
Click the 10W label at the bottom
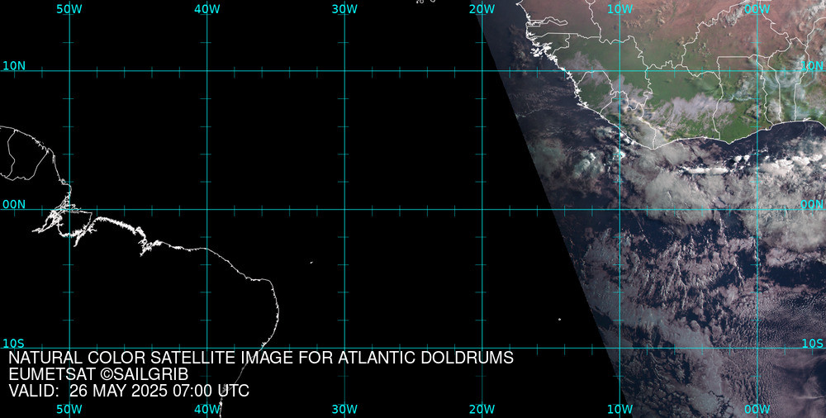click(620, 410)
